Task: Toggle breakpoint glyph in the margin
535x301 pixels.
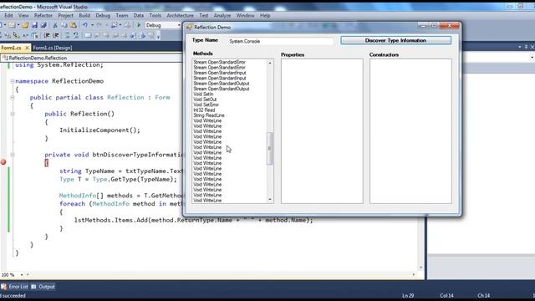Action: click(x=3, y=162)
